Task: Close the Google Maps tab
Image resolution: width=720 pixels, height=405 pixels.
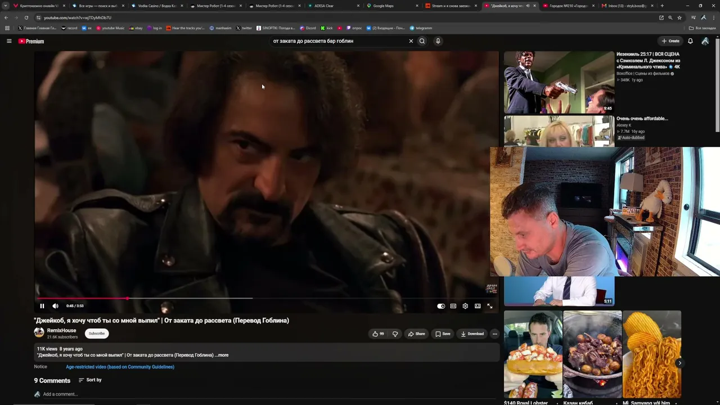Action: point(417,6)
